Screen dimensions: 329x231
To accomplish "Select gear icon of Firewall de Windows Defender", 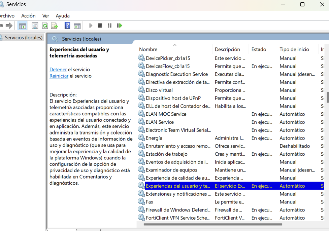I will (142, 209).
